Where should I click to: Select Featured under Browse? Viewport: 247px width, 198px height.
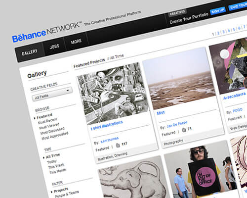coord(44,116)
